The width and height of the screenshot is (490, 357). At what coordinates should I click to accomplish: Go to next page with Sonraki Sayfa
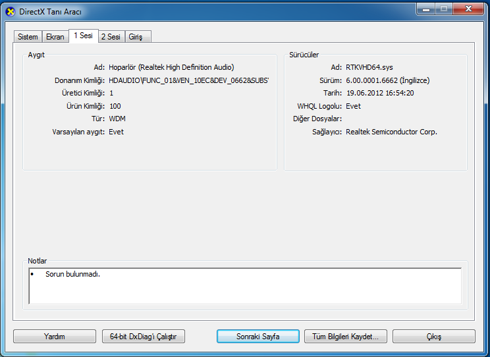258,337
